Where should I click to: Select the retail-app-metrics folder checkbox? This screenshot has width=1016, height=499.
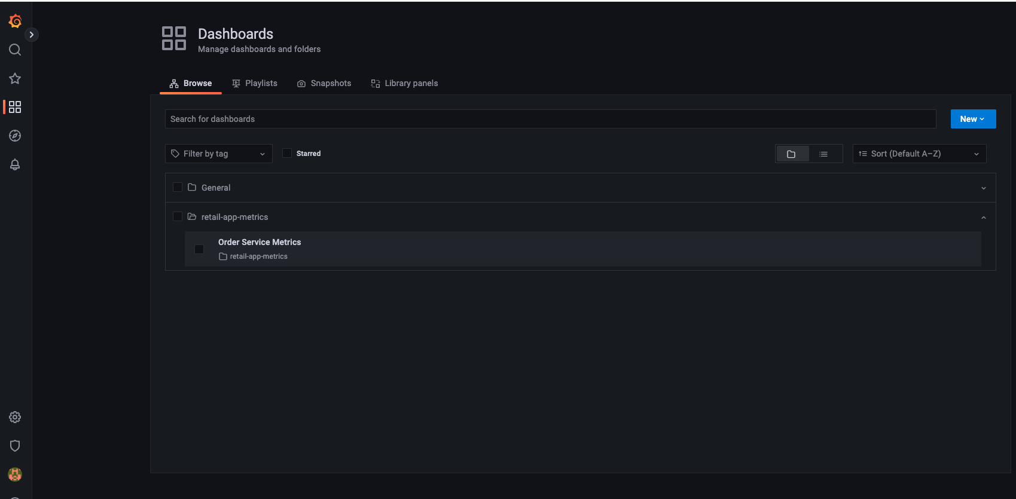click(178, 216)
